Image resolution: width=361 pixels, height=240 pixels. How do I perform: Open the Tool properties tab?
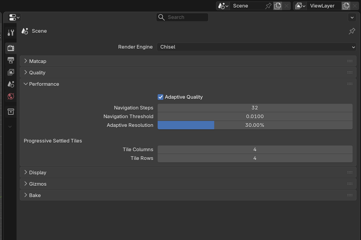tap(11, 33)
